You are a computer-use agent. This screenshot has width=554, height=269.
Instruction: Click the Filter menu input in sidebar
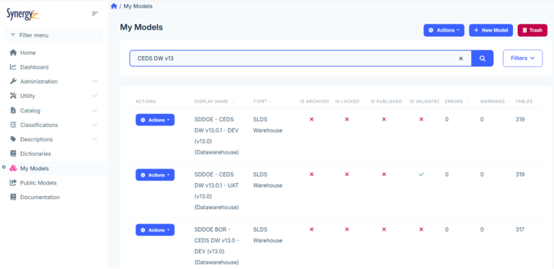[54, 35]
